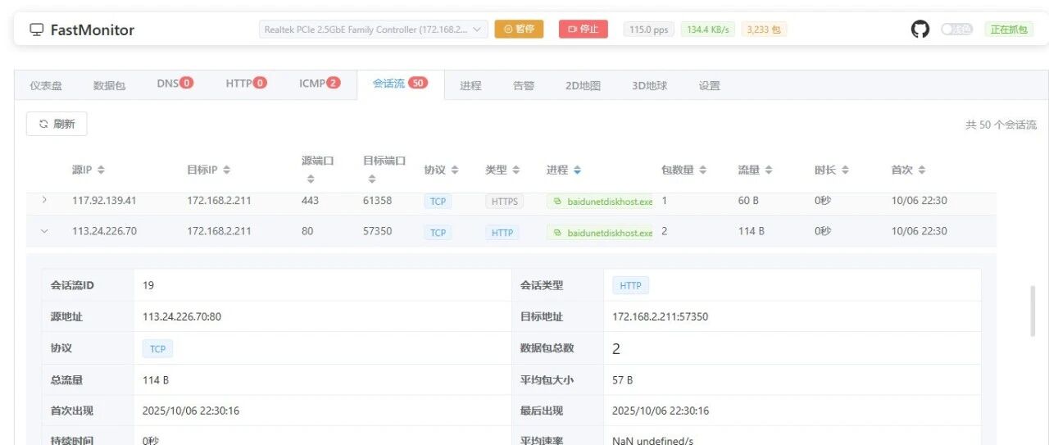Sort the 时长 column
This screenshot has width=1049, height=445.
tap(845, 170)
